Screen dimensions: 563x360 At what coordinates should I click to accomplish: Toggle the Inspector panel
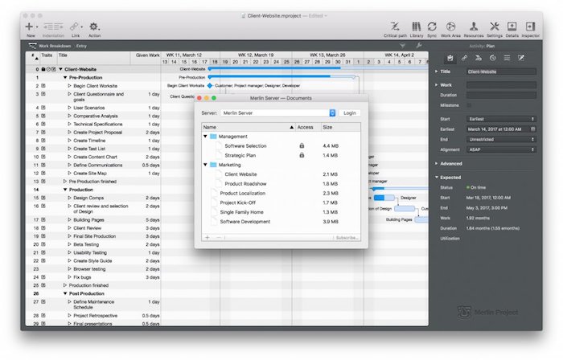[x=530, y=27]
